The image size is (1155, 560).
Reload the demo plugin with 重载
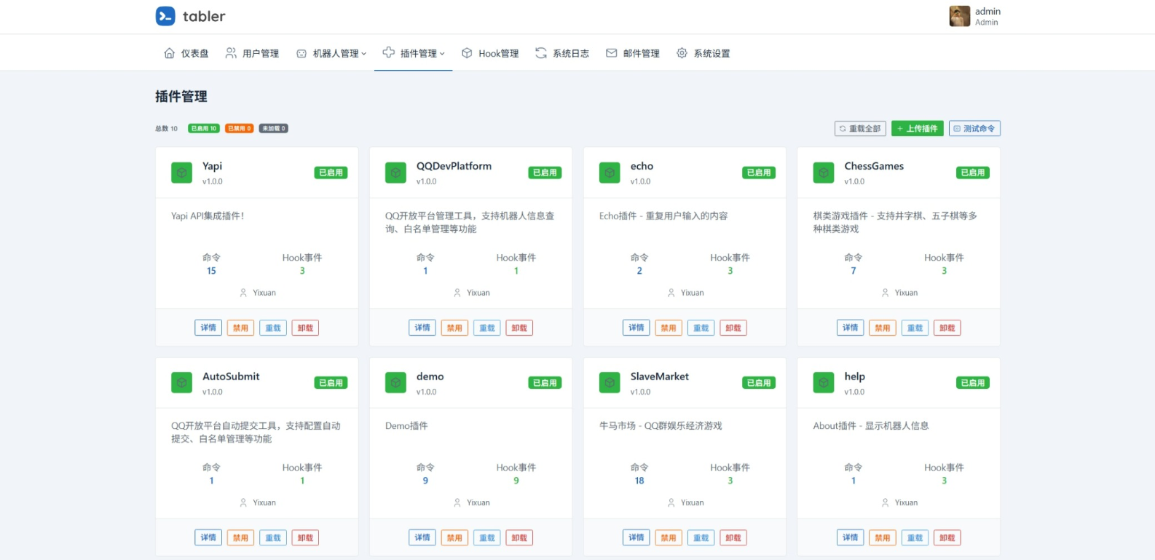[487, 537]
